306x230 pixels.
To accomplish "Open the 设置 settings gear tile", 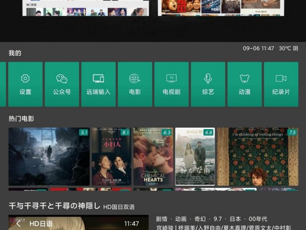I will [25, 84].
